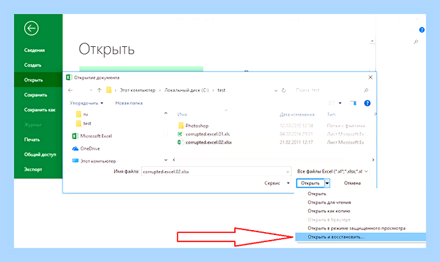This screenshot has width=440, height=262.
Task: Open the Печать section
Action: click(32, 140)
